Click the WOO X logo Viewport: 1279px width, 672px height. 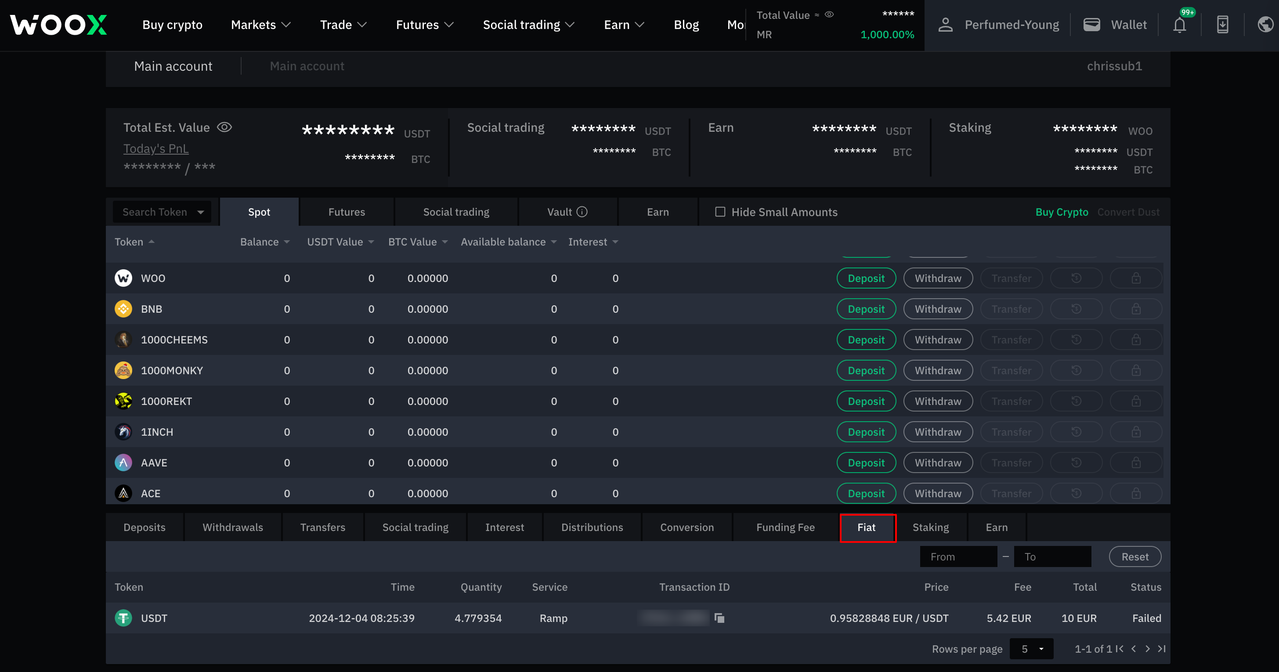click(58, 25)
